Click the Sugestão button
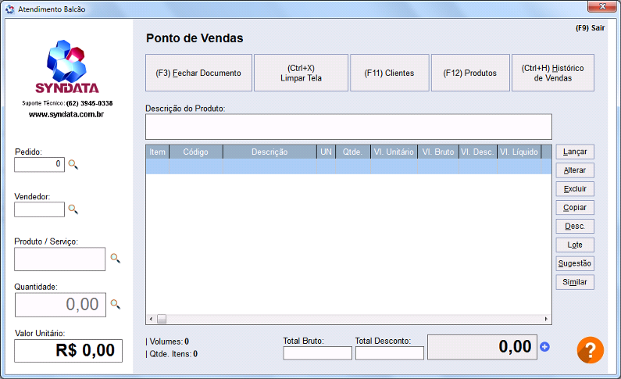 click(575, 263)
